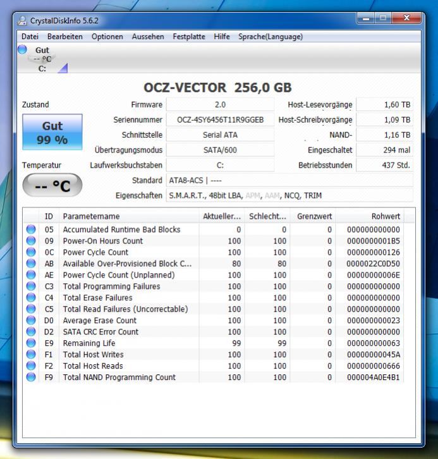Viewport: 438px width, 459px height.
Task: Click the ID column header
Action: coord(49,216)
